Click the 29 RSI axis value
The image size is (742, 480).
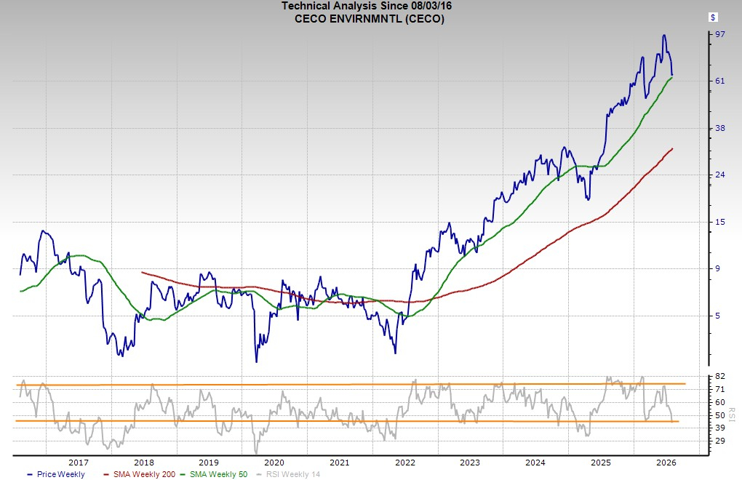click(719, 441)
